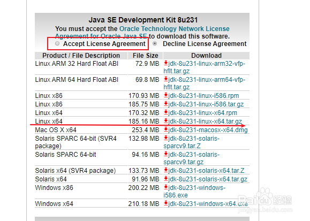Download jdk-8u231-linux-arm32-vfp-hflt.tar.gz

point(205,67)
